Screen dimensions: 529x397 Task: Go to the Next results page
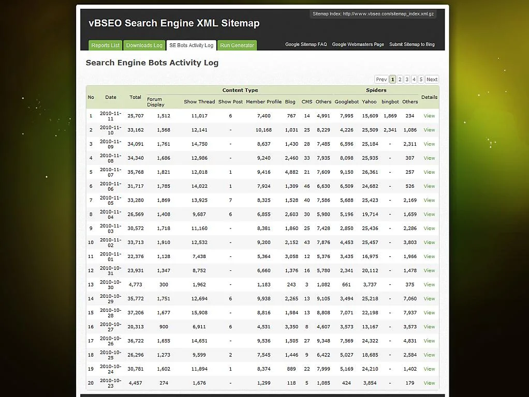[x=432, y=80]
